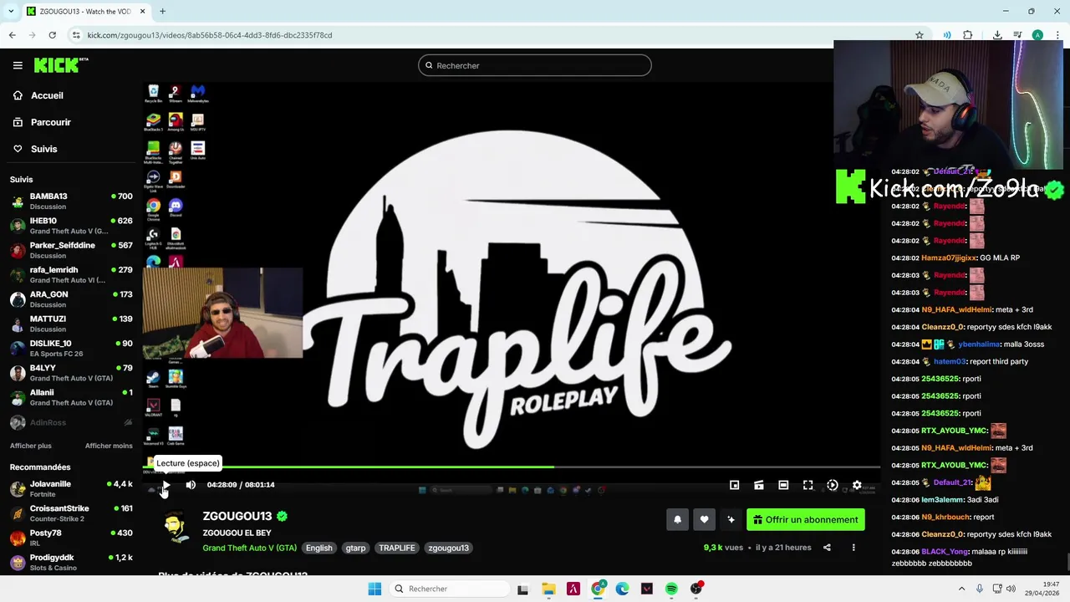
Task: Open Grand Theft Auto V (GTA) category
Action: click(249, 548)
